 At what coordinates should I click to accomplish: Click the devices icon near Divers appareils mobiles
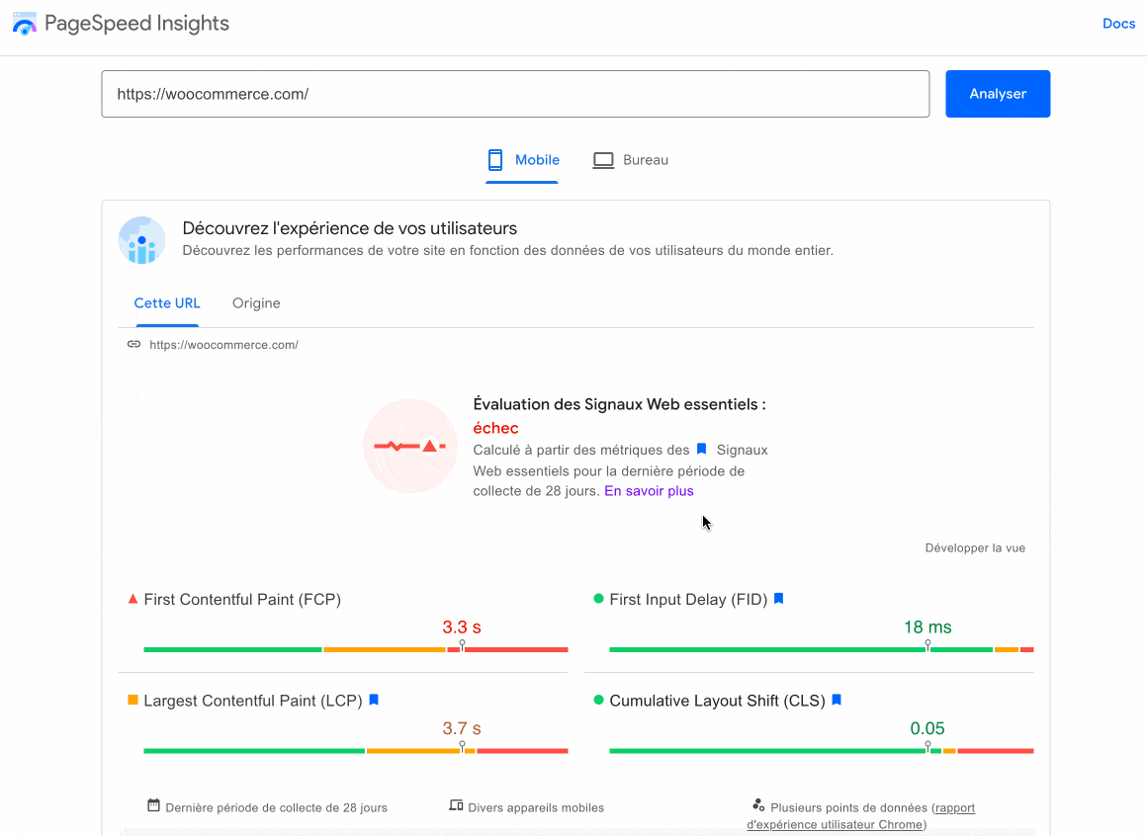click(456, 805)
